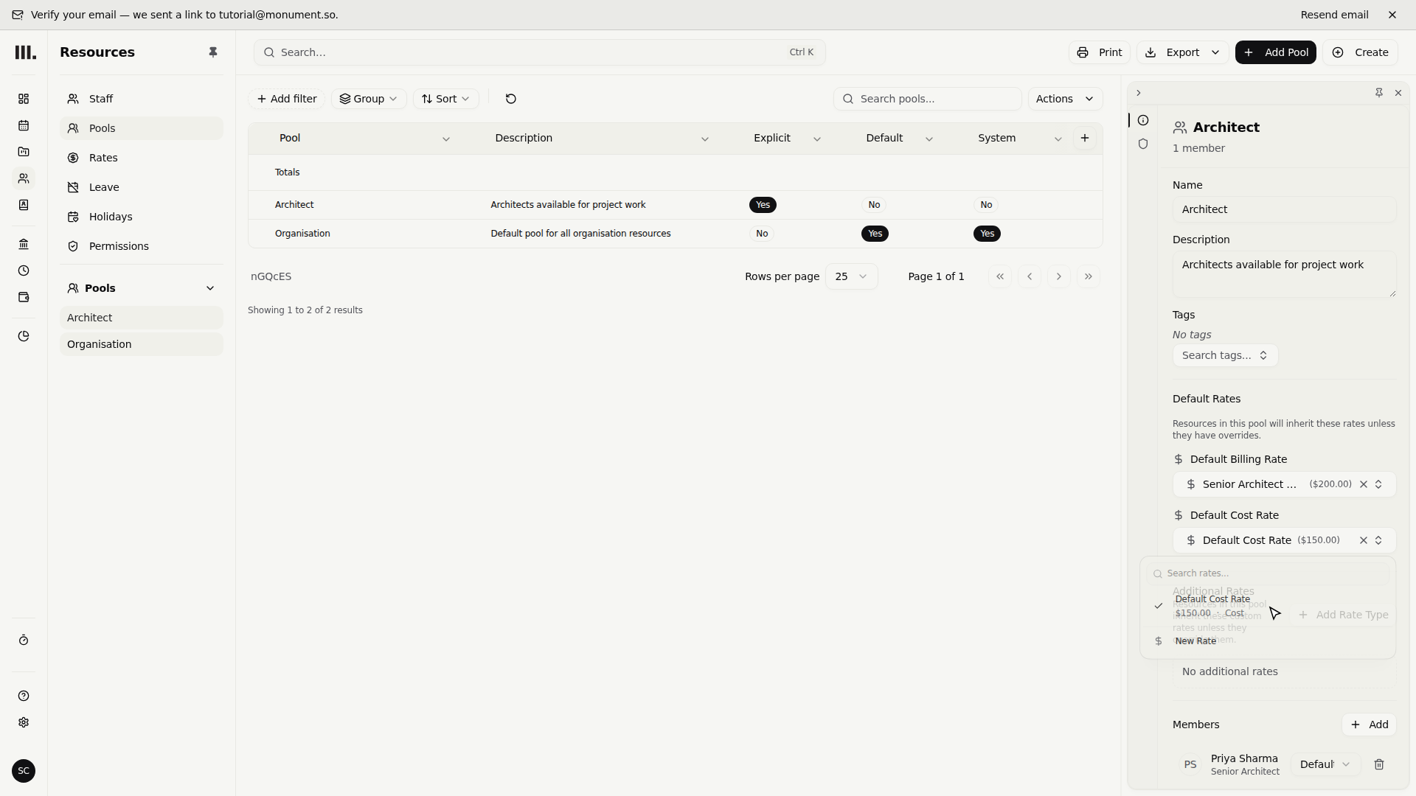Open the Group dropdown
This screenshot has height=796, width=1416.
pyautogui.click(x=368, y=99)
